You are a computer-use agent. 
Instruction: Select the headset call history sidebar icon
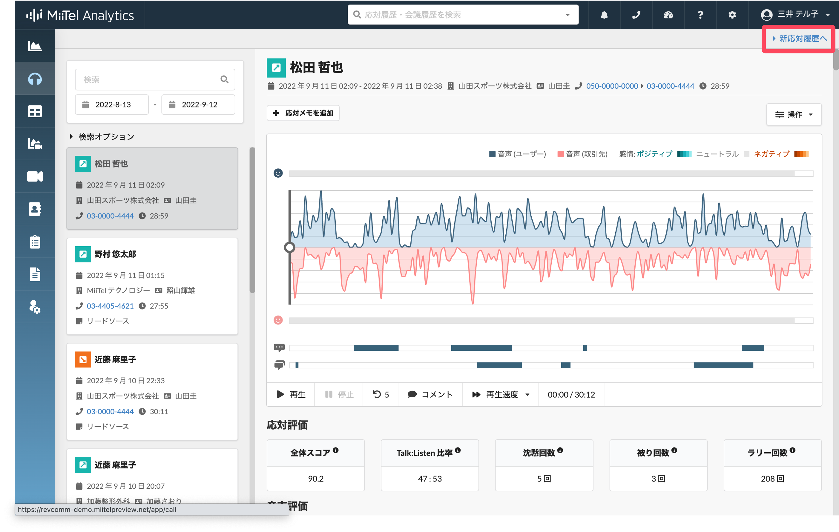[35, 79]
